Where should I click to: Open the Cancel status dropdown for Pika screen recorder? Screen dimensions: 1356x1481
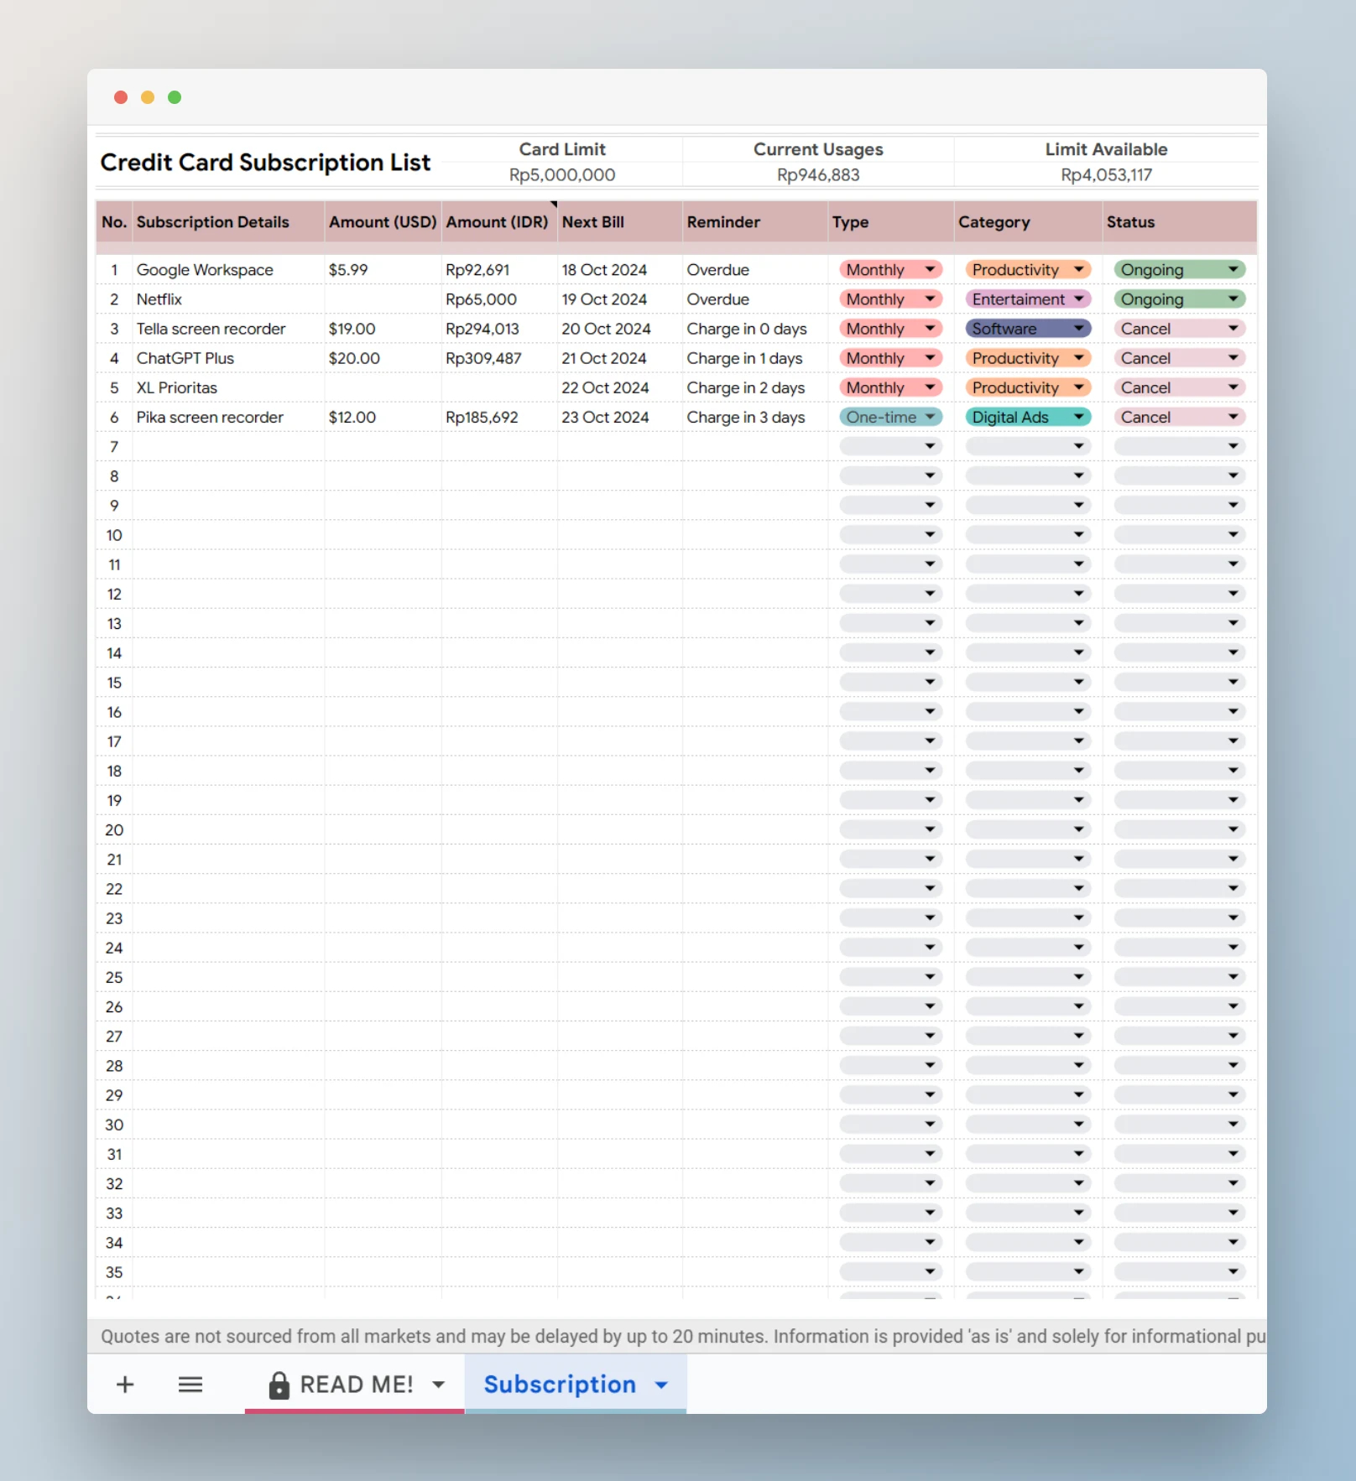pos(1179,417)
